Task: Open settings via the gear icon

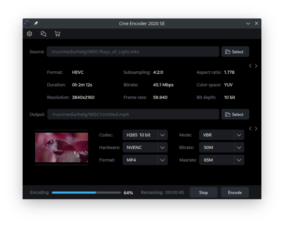Action: pyautogui.click(x=29, y=34)
